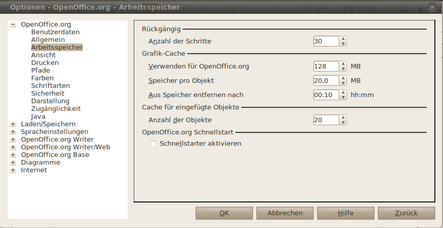Enable the Schnellstarter aktivieren checkbox
The image size is (443, 228).
(x=153, y=144)
